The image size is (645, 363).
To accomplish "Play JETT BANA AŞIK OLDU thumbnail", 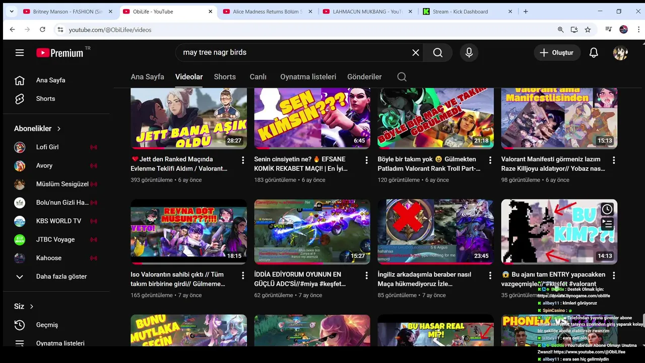I will point(188,118).
